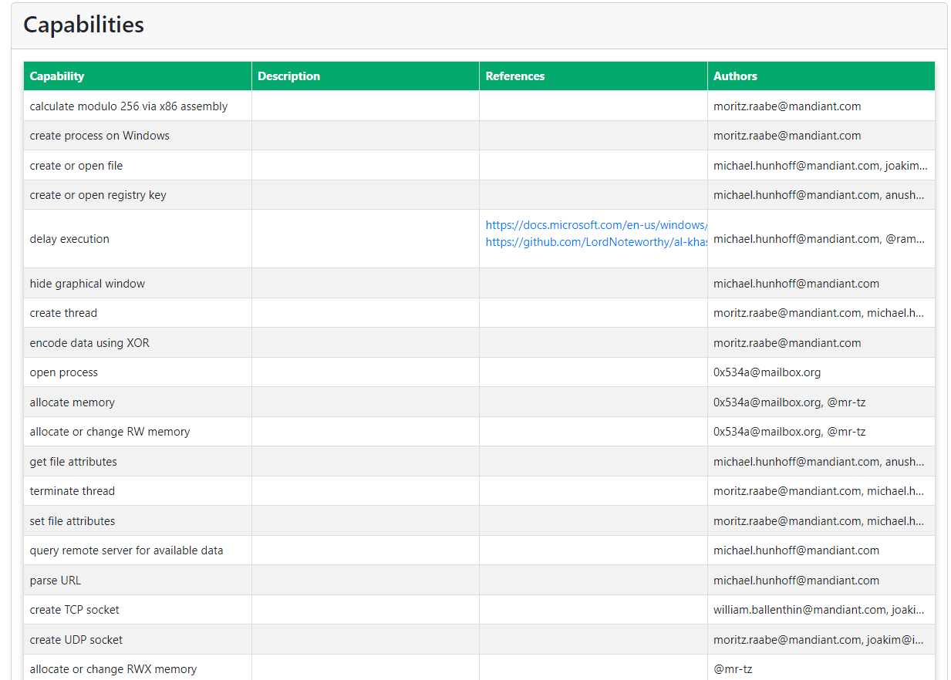The height and width of the screenshot is (680, 951).
Task: Select the 'create process on Windows' capability
Action: [x=99, y=136]
